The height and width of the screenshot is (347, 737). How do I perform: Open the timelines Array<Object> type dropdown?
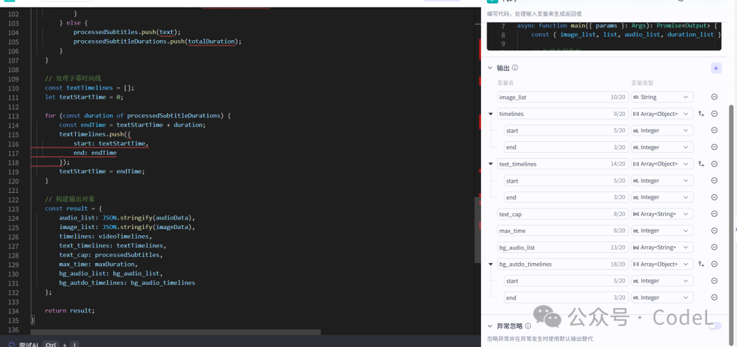click(662, 114)
